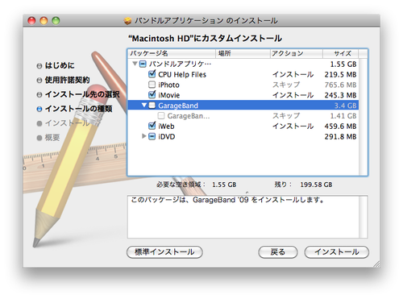Click the サイズ column header
Screen dimensions: 403x299
(340, 53)
